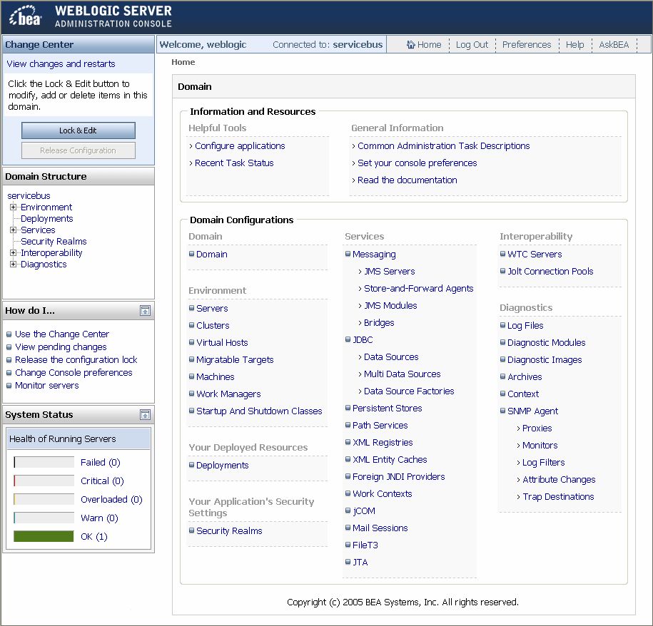Click the bullet icon beside Servers

[191, 308]
